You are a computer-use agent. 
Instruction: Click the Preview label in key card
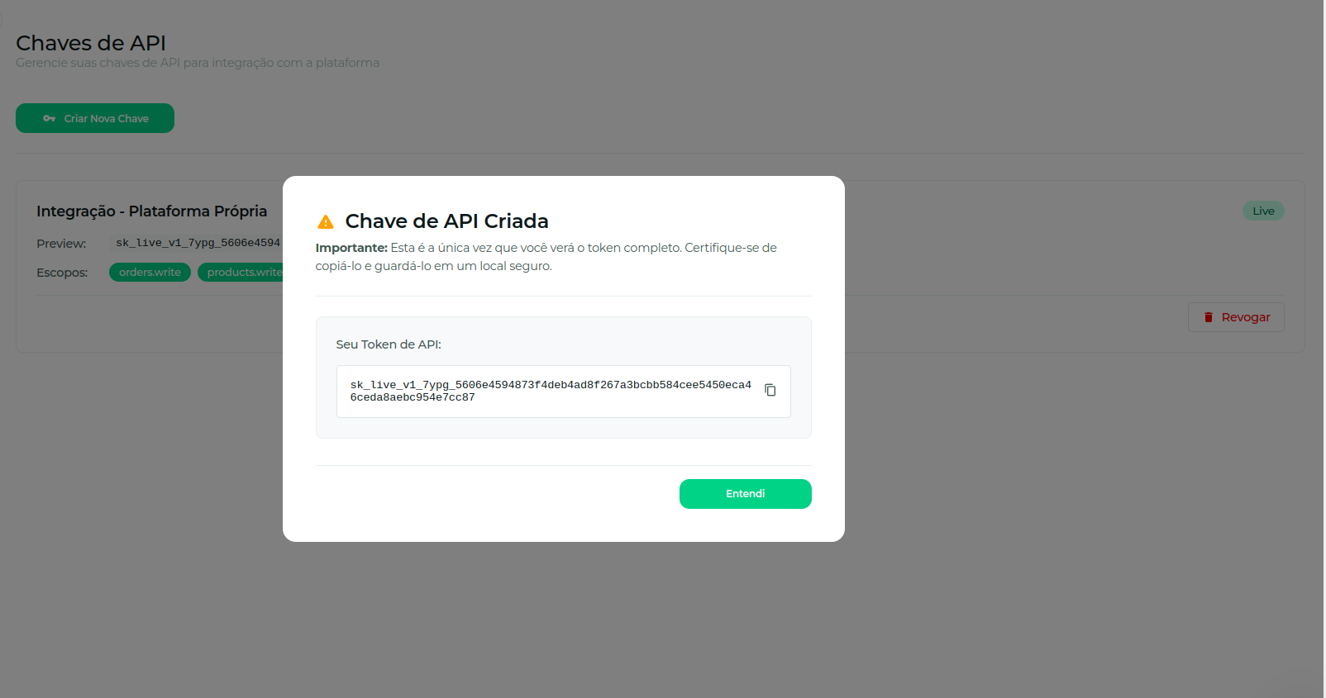[61, 244]
